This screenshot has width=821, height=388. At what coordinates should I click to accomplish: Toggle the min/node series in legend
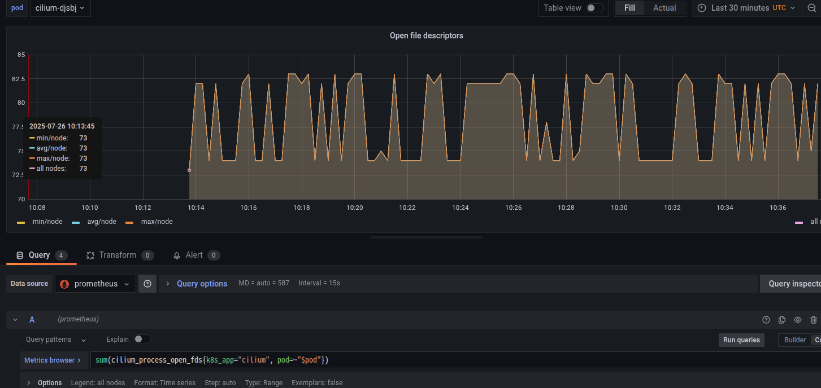47,222
